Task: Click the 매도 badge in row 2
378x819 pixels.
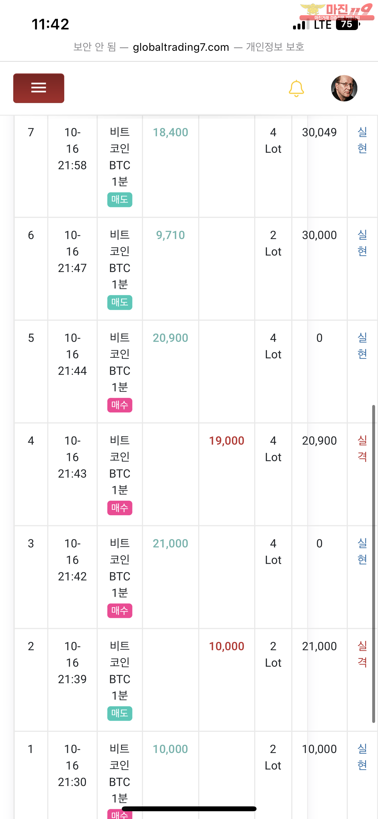Action: [120, 713]
